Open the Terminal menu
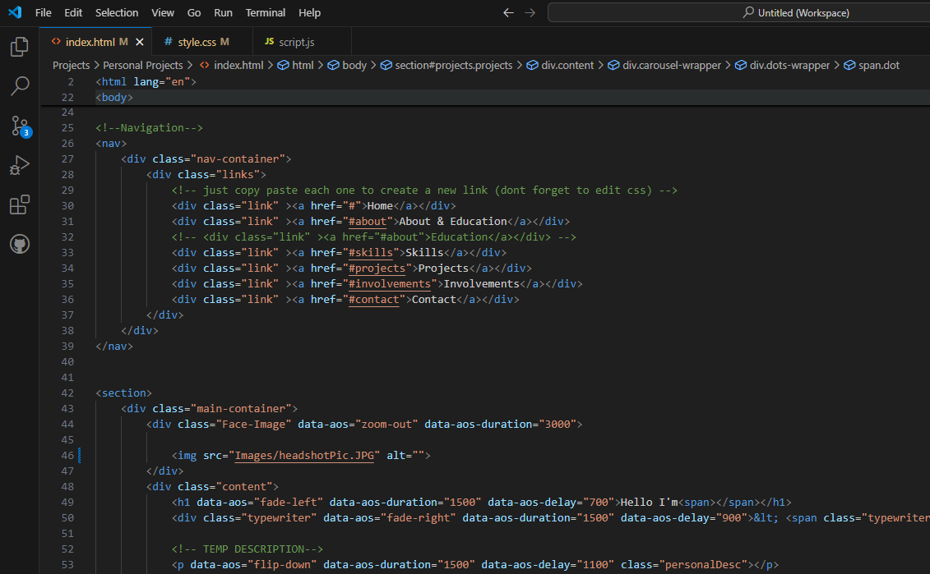Image resolution: width=930 pixels, height=574 pixels. point(265,12)
